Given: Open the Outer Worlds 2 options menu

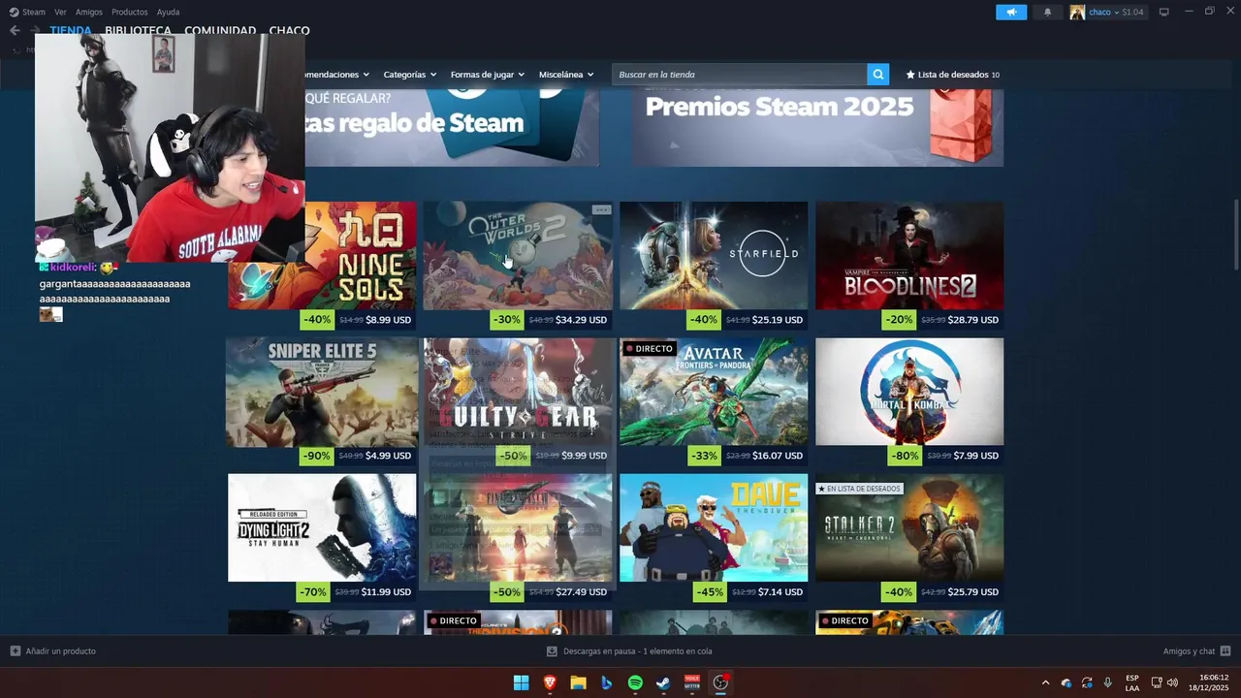Looking at the screenshot, I should click(602, 209).
